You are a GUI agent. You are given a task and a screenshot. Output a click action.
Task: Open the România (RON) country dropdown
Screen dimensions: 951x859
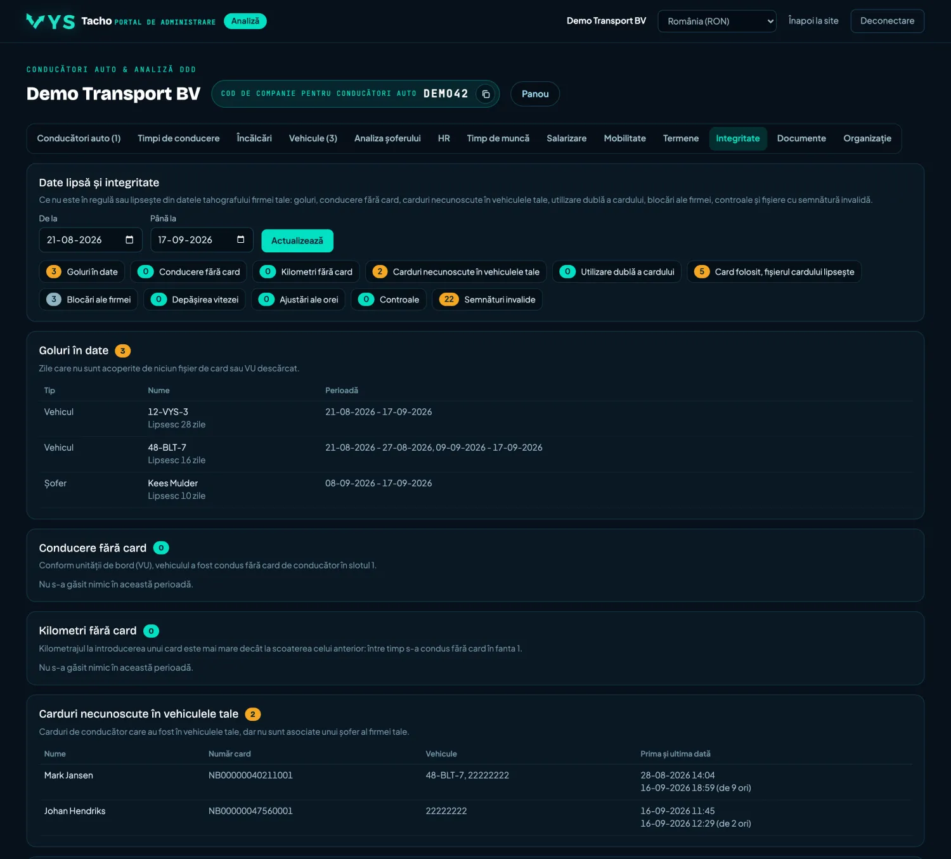pyautogui.click(x=717, y=21)
